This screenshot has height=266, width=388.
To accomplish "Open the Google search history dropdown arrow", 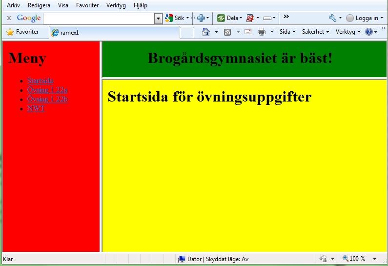I will point(158,19).
